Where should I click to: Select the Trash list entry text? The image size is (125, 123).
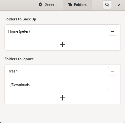13,71
